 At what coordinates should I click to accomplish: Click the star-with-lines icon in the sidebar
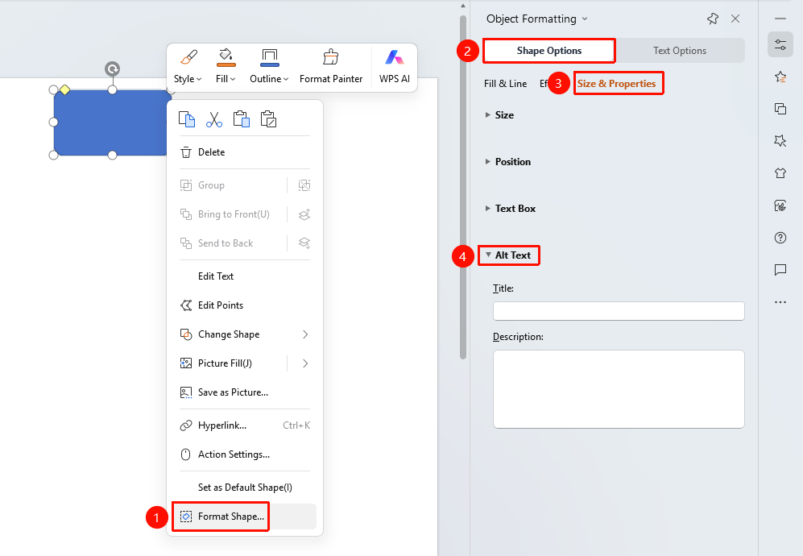(x=780, y=77)
